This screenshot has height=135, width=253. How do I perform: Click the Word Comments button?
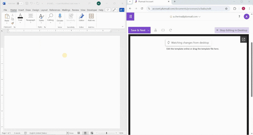[x=108, y=10]
